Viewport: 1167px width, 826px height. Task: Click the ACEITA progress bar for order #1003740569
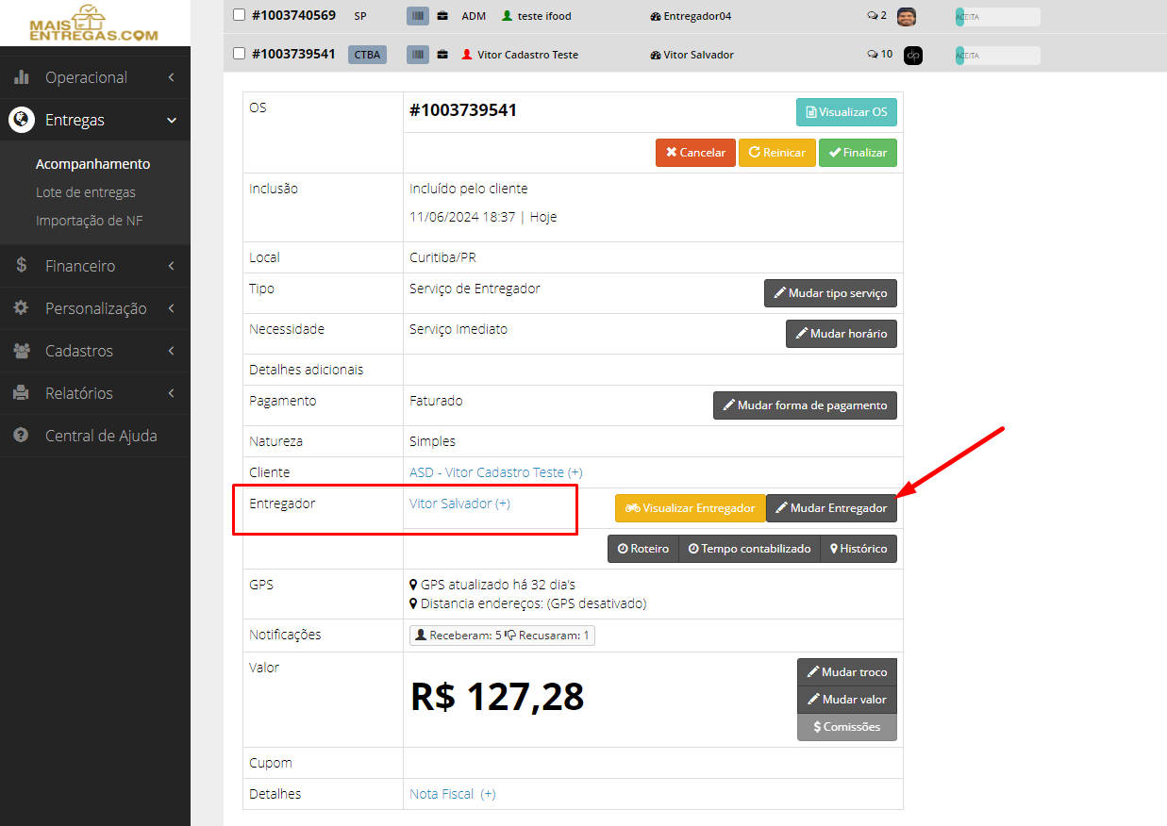click(x=997, y=16)
